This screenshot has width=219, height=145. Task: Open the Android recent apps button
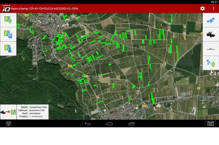(132, 123)
